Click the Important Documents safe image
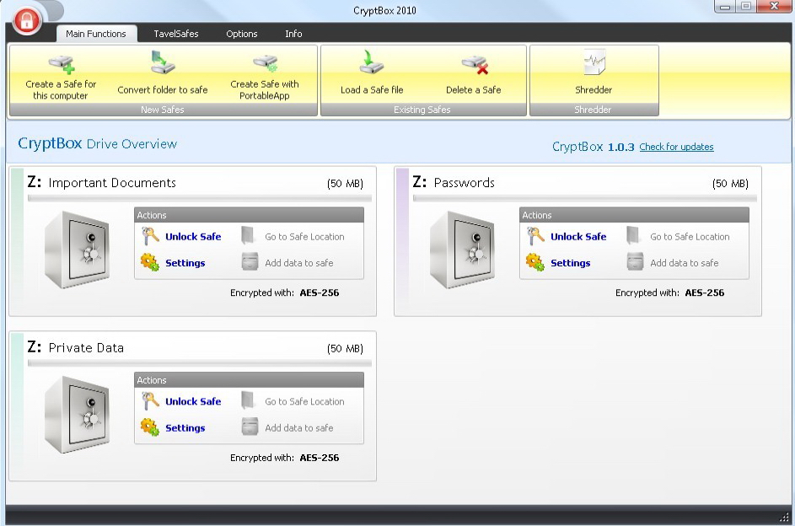This screenshot has height=526, width=795. click(x=78, y=250)
